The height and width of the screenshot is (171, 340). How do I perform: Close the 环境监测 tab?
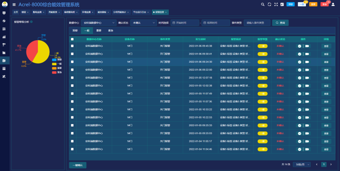[x=93, y=12]
